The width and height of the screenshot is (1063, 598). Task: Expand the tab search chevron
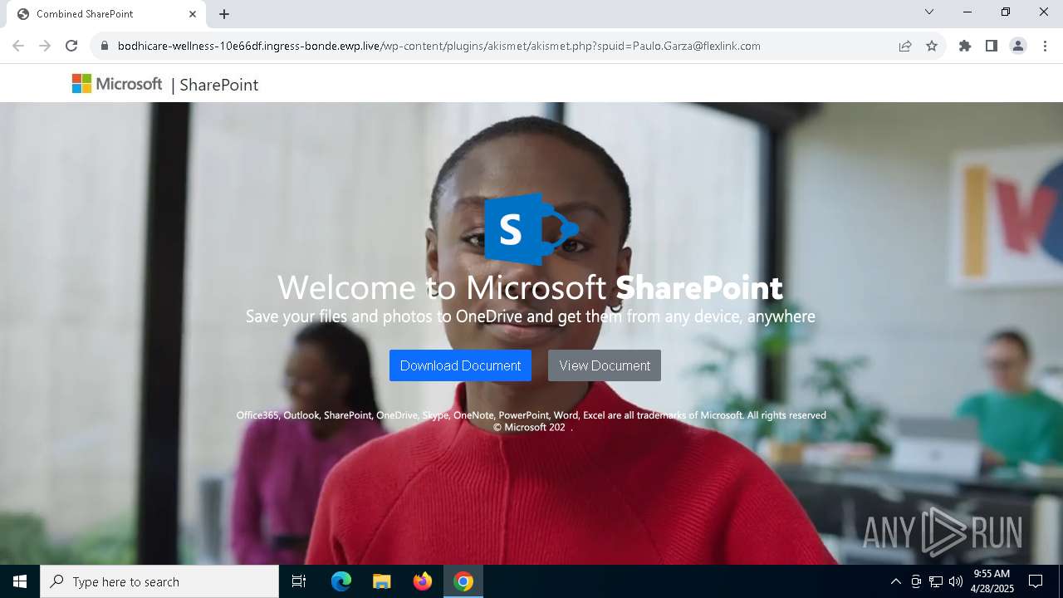point(929,12)
